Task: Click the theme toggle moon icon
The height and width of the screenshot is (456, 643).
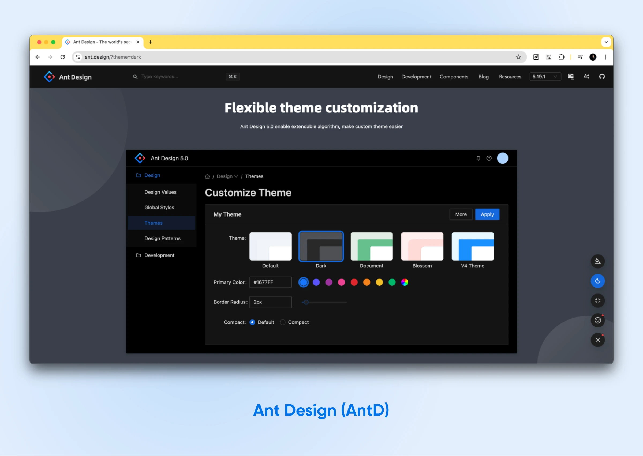Action: coord(597,280)
